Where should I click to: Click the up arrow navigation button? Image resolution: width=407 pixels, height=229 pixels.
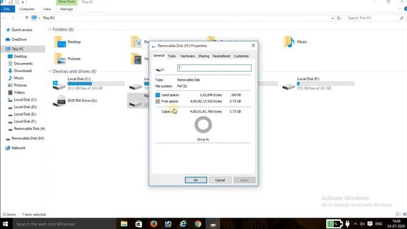27,18
